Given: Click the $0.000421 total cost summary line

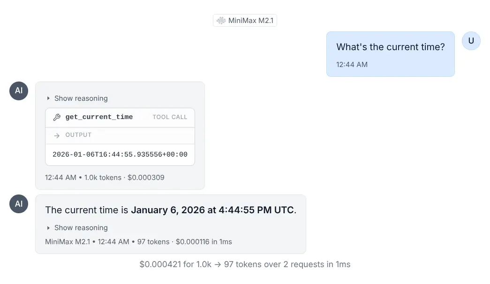Looking at the screenshot, I should click(245, 264).
